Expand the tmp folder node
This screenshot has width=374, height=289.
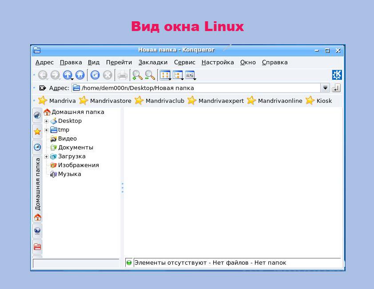[46, 130]
